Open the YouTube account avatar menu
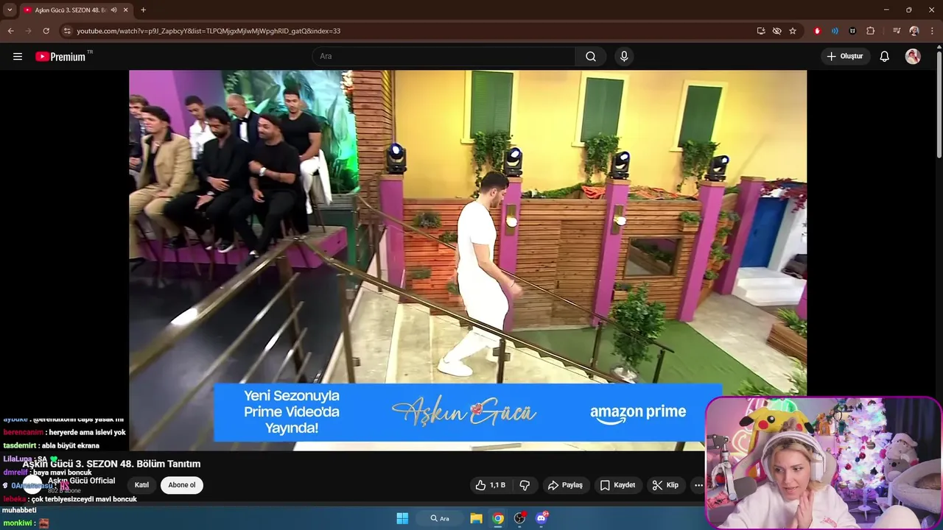The height and width of the screenshot is (530, 943). tap(913, 57)
